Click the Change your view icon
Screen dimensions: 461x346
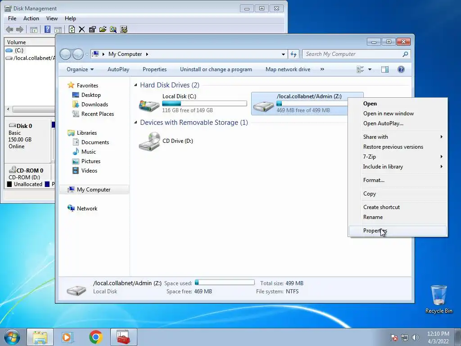360,69
